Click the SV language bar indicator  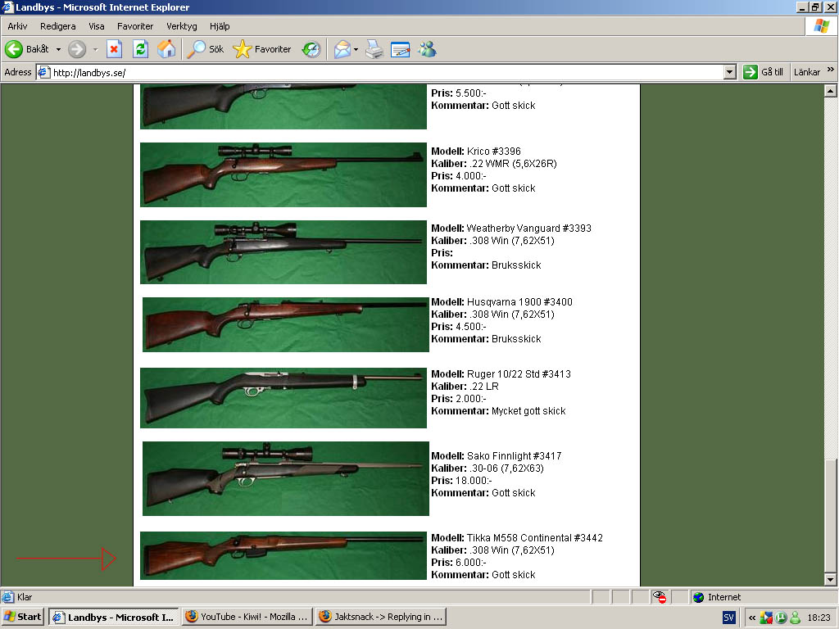click(x=728, y=618)
